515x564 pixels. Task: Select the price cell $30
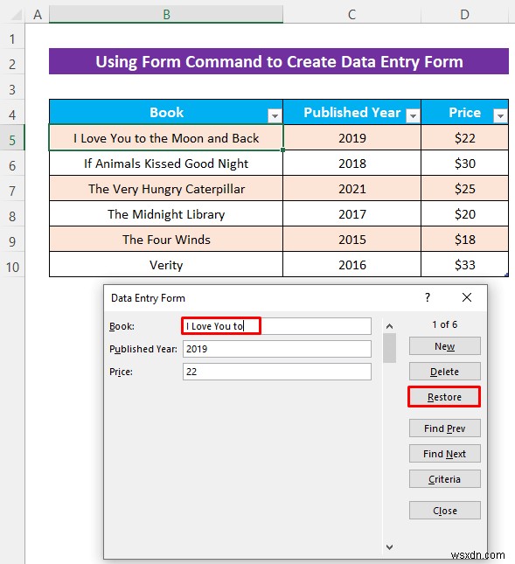coord(464,164)
